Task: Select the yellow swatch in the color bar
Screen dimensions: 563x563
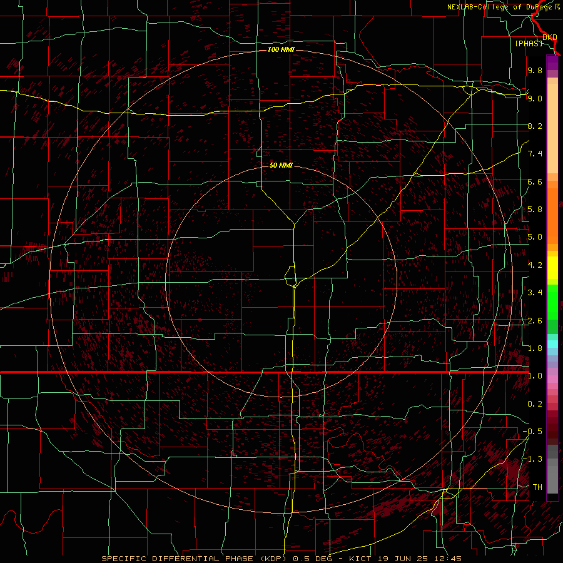Action: click(552, 268)
